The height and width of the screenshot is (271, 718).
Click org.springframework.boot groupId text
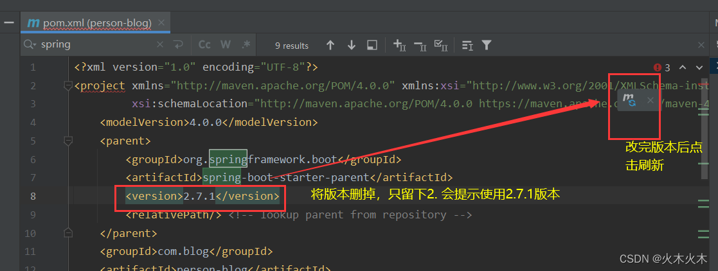tap(260, 159)
